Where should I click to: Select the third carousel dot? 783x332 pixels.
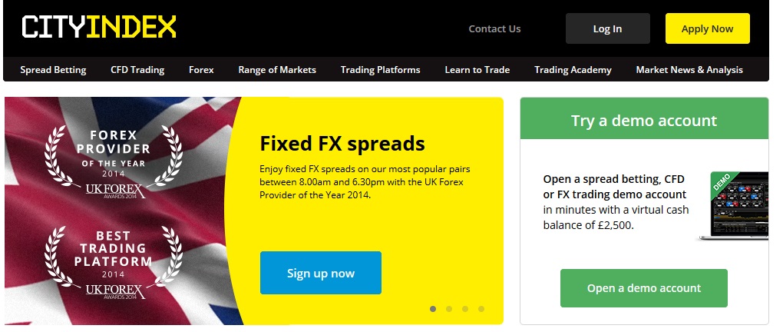click(465, 309)
